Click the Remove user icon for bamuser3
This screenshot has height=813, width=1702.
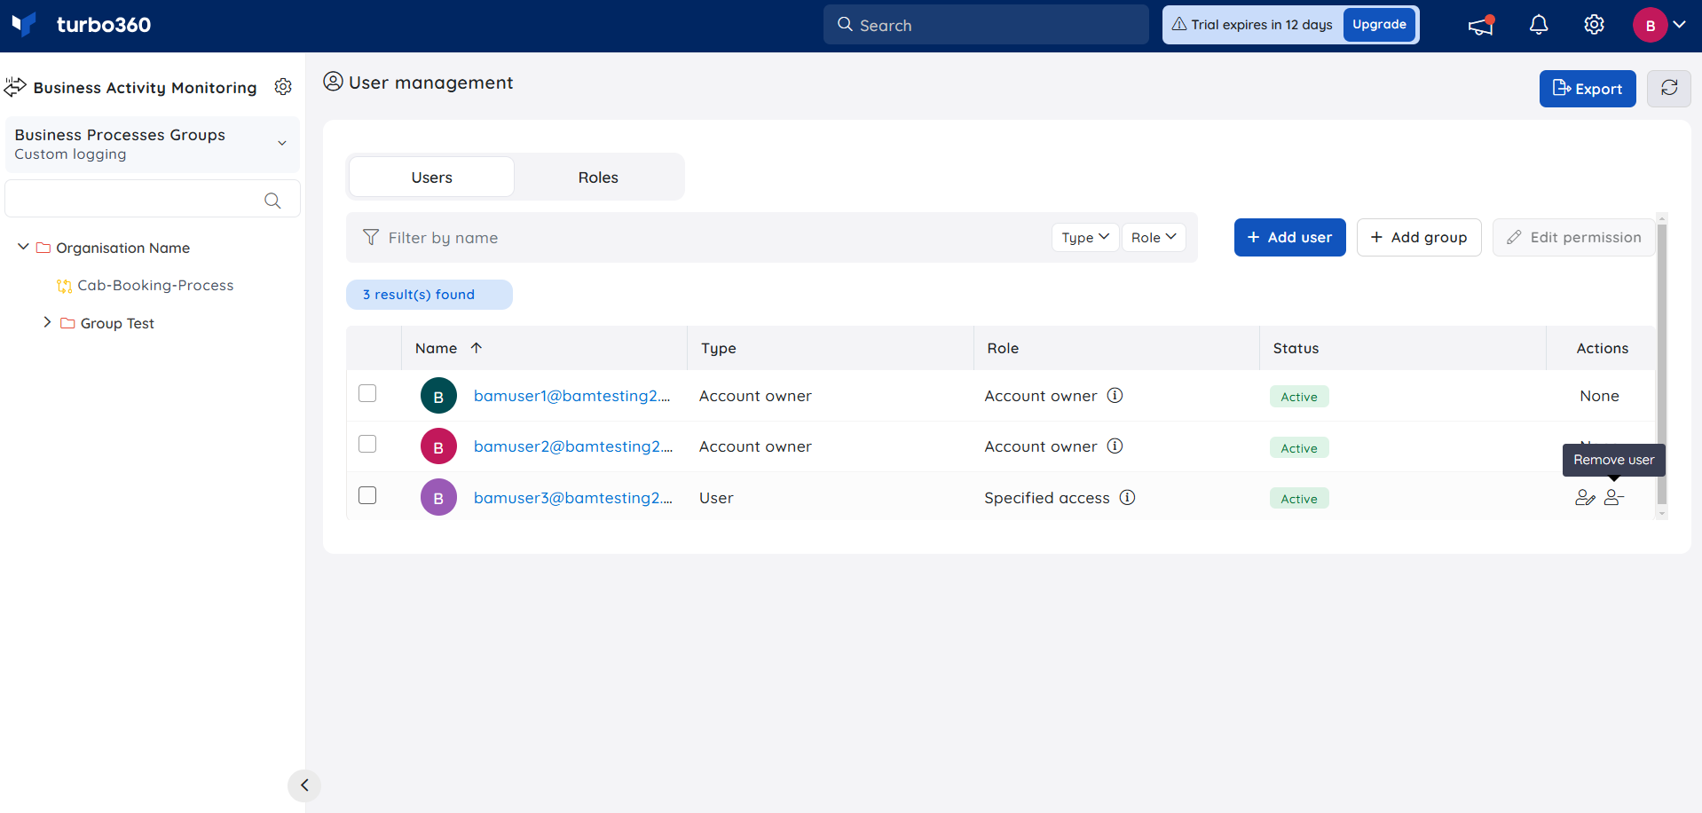pos(1614,498)
